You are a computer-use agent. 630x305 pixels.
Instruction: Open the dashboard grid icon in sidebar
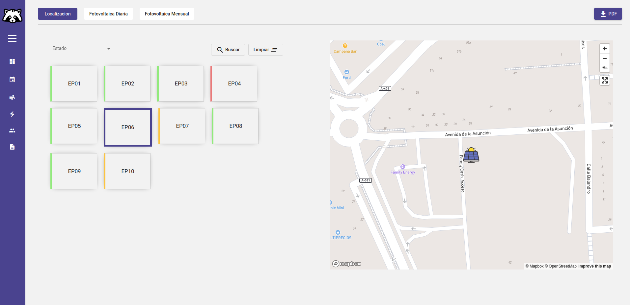(12, 61)
